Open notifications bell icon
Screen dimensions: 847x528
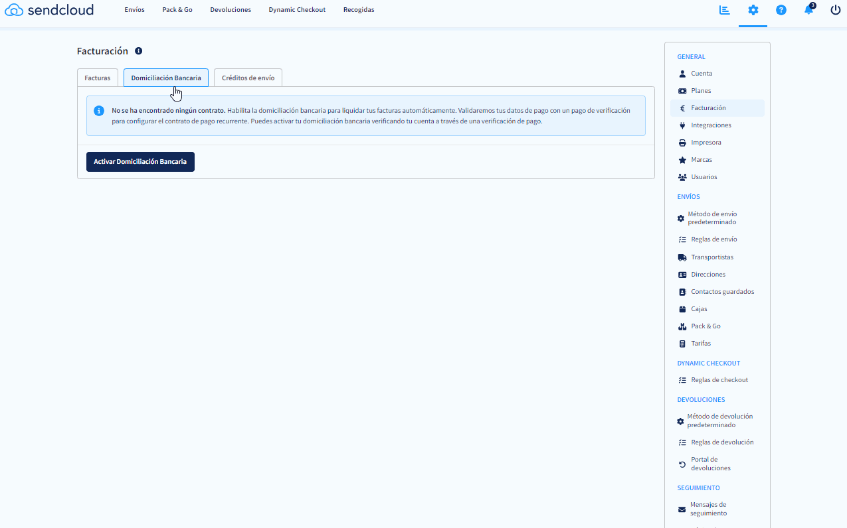point(808,9)
